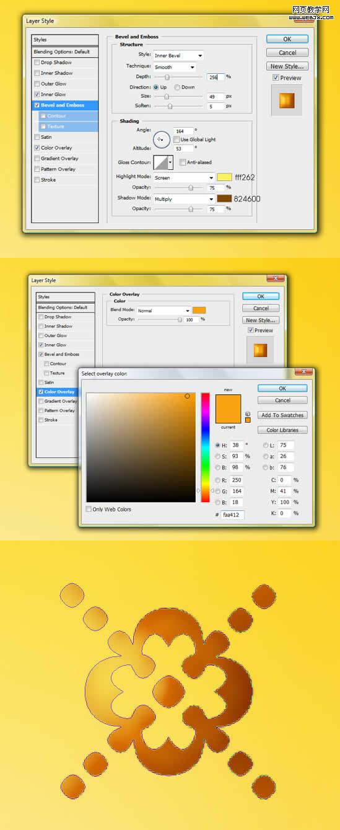340x830 pixels.
Task: Click the Depth slider handle
Action: click(167, 77)
